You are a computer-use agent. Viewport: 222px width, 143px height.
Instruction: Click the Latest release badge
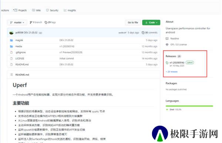click(189, 62)
